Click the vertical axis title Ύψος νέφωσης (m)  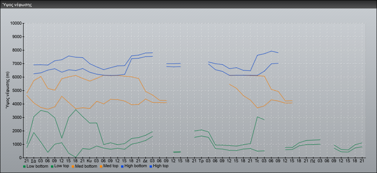pyautogui.click(x=8, y=90)
